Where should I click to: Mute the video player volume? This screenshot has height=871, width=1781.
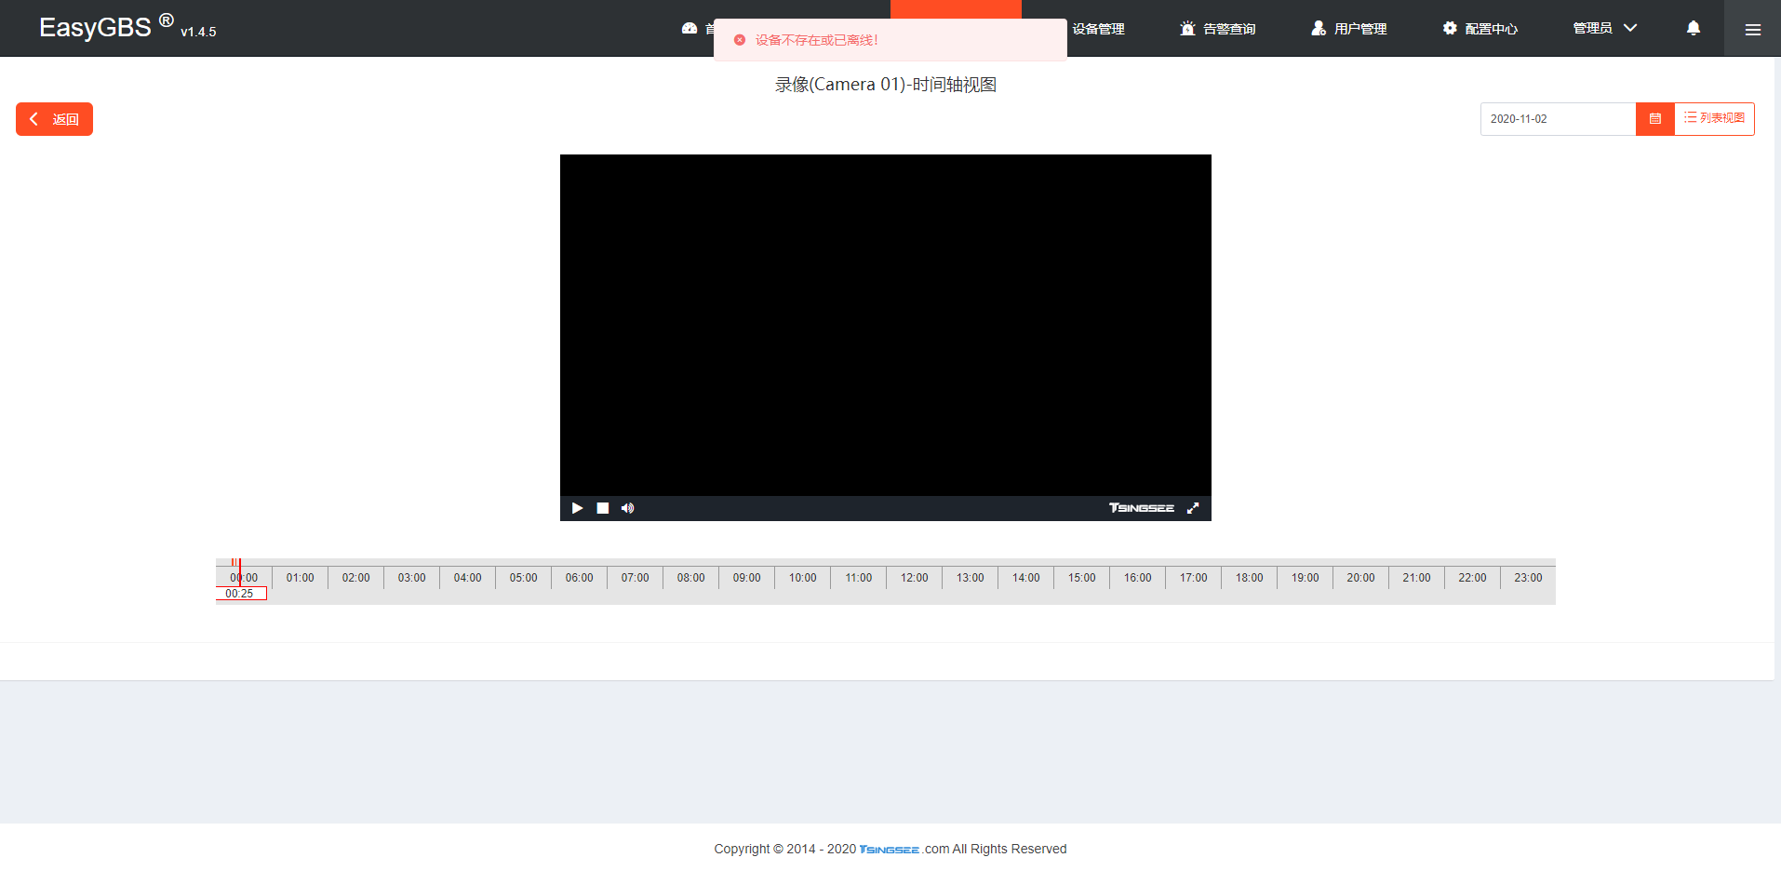[x=628, y=508]
